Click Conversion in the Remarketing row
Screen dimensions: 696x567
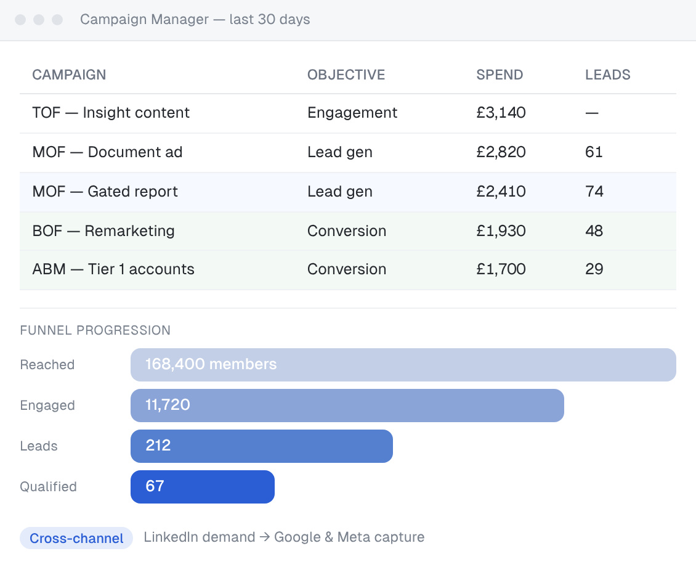[347, 231]
